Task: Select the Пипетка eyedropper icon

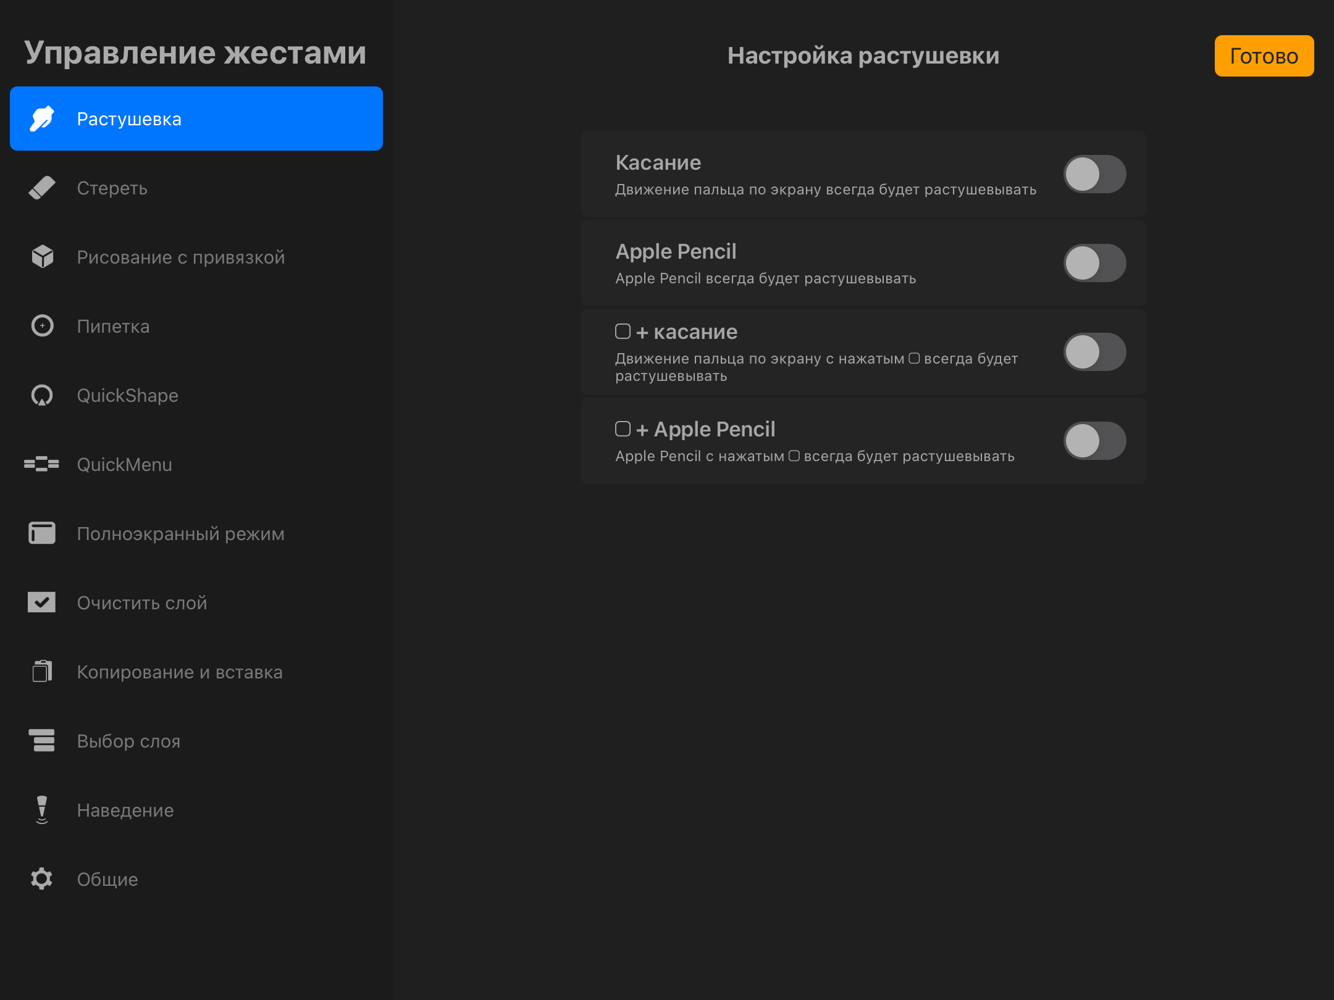Action: (42, 326)
